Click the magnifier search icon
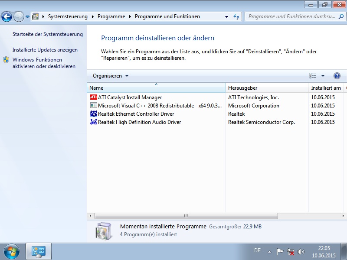Screen dimensions: 347x260 click(x=341, y=16)
